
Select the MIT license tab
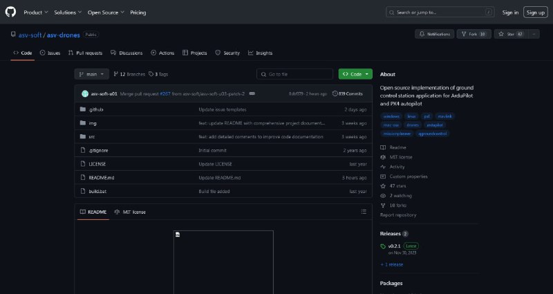130,212
